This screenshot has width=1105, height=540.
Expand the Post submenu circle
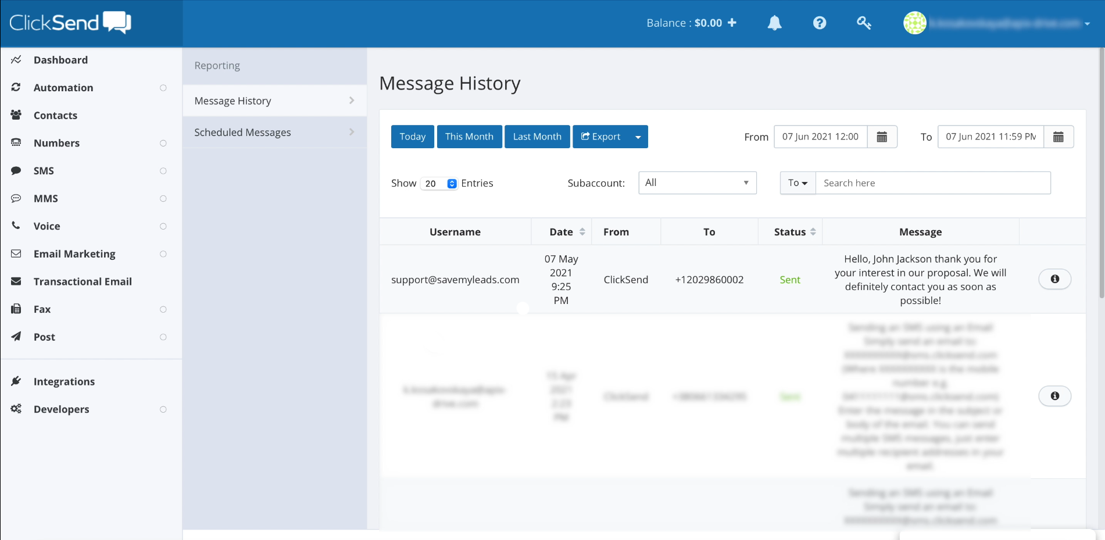point(163,337)
